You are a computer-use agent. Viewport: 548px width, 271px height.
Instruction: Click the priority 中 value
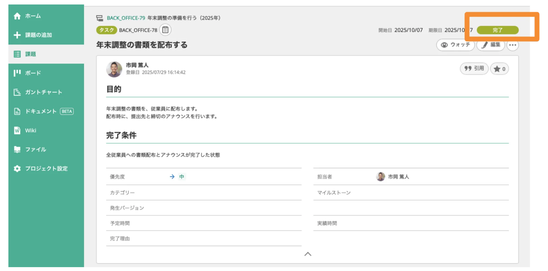[x=181, y=177]
